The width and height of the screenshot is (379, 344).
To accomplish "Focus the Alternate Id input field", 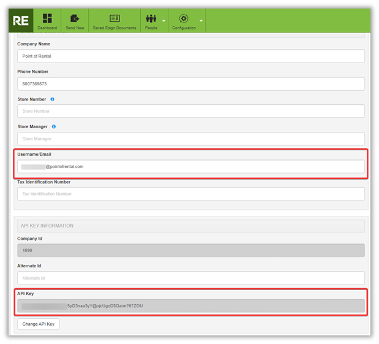I will (x=190, y=278).
